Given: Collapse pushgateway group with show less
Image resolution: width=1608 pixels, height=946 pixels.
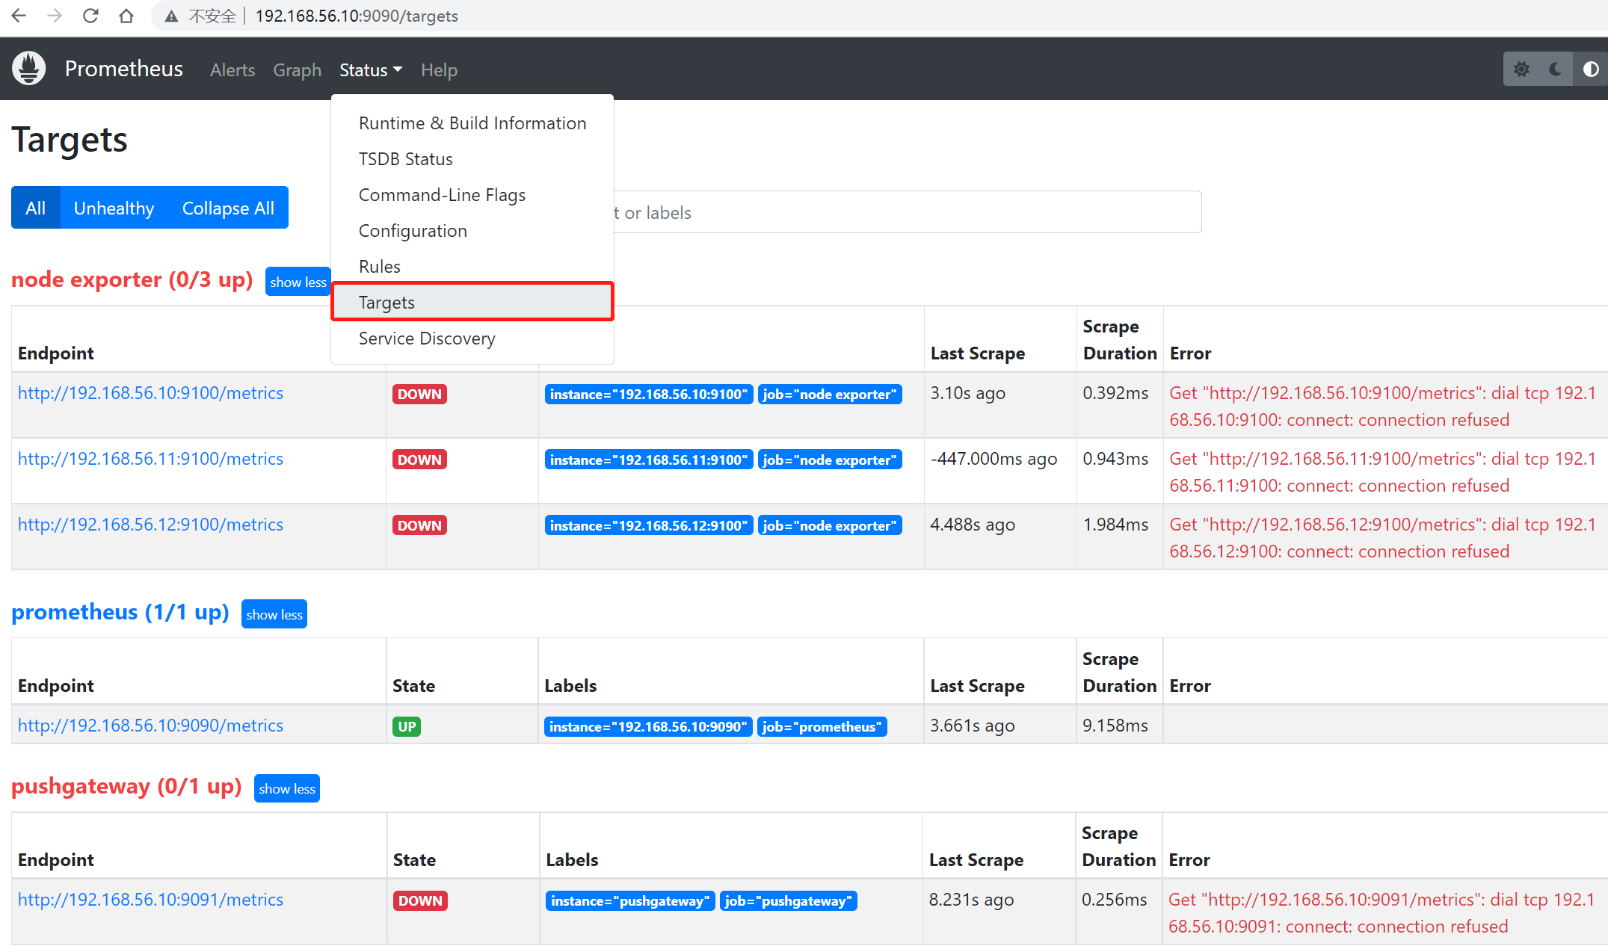Looking at the screenshot, I should (287, 788).
